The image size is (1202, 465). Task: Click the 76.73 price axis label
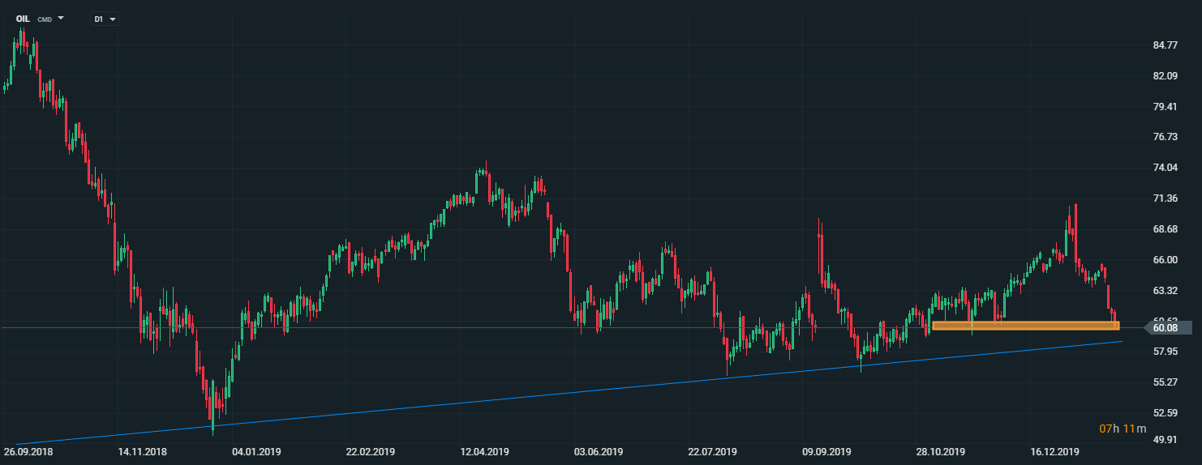point(1165,138)
